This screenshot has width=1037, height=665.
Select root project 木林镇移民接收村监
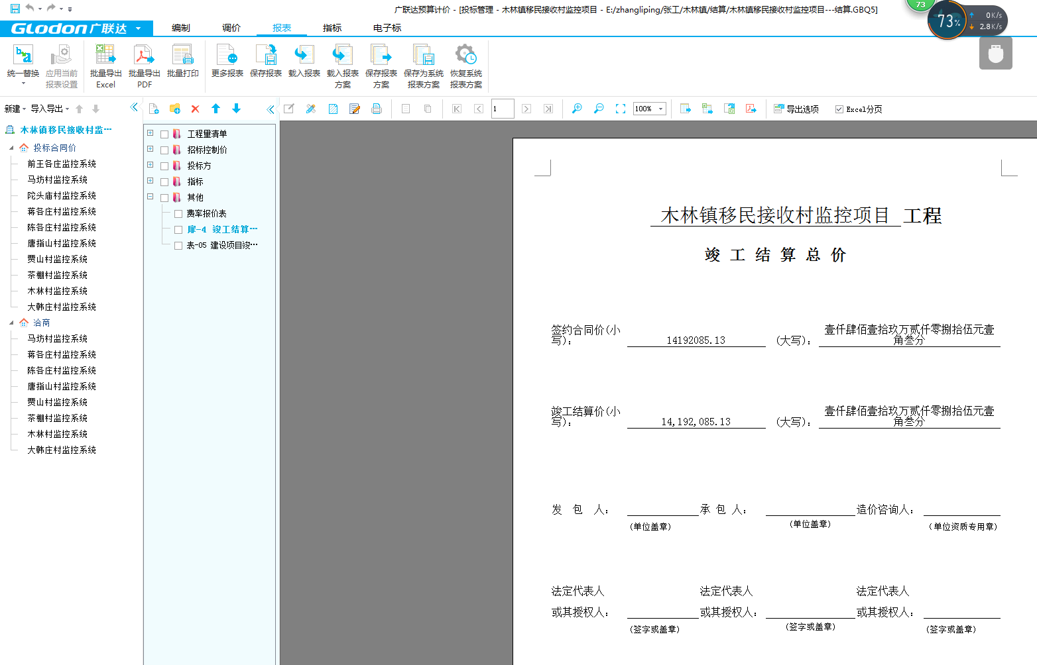(x=66, y=130)
